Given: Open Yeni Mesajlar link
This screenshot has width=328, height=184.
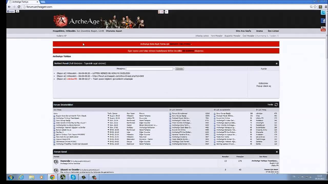Looking at the screenshot, I should coord(217,36).
